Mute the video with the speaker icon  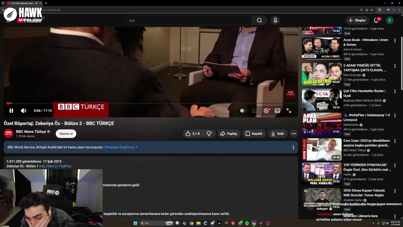pos(24,111)
